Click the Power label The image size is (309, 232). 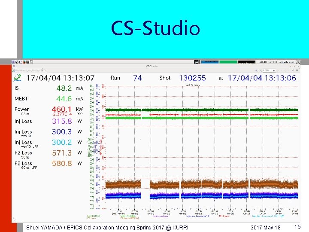pyautogui.click(x=22, y=109)
